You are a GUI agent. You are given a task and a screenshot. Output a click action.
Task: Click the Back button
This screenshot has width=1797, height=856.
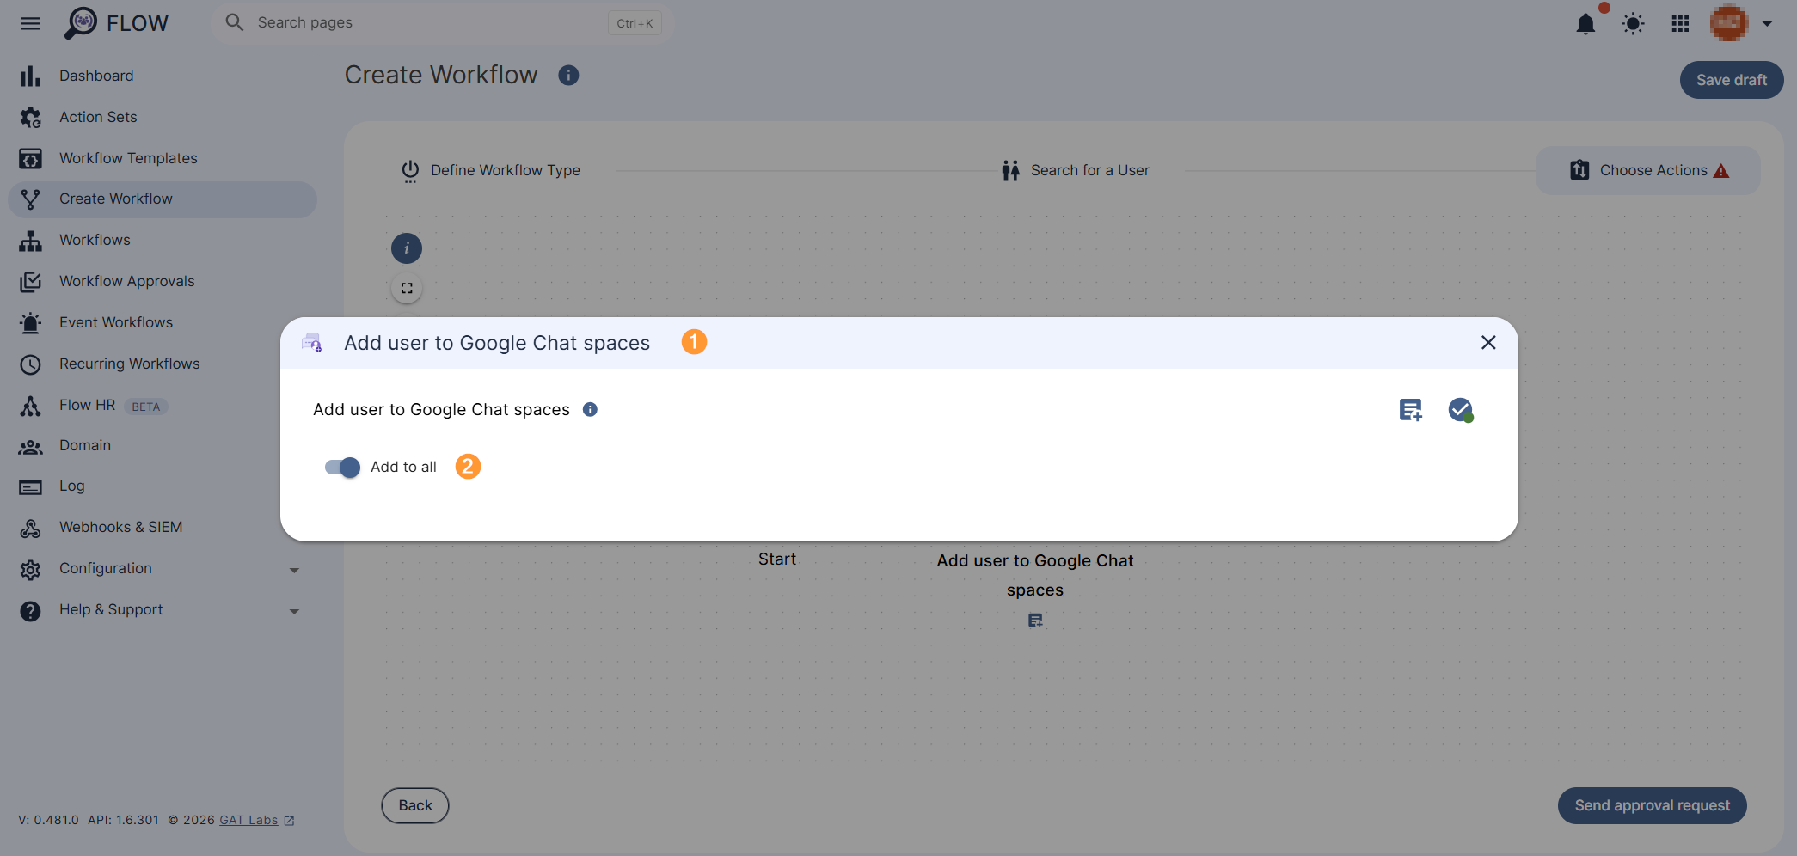tap(415, 805)
